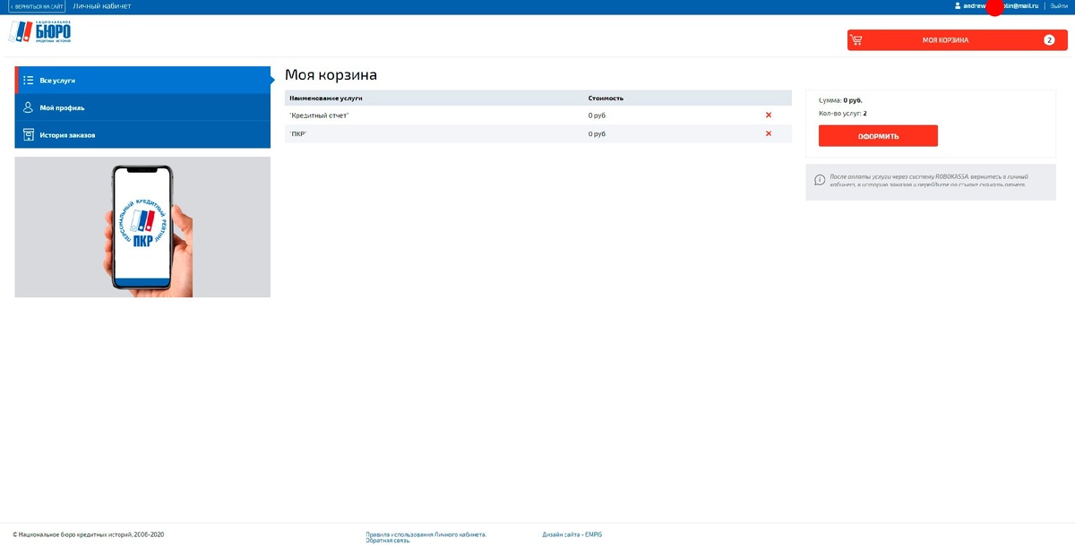
Task: Click the list icon beside Все услуги
Action: pos(29,81)
